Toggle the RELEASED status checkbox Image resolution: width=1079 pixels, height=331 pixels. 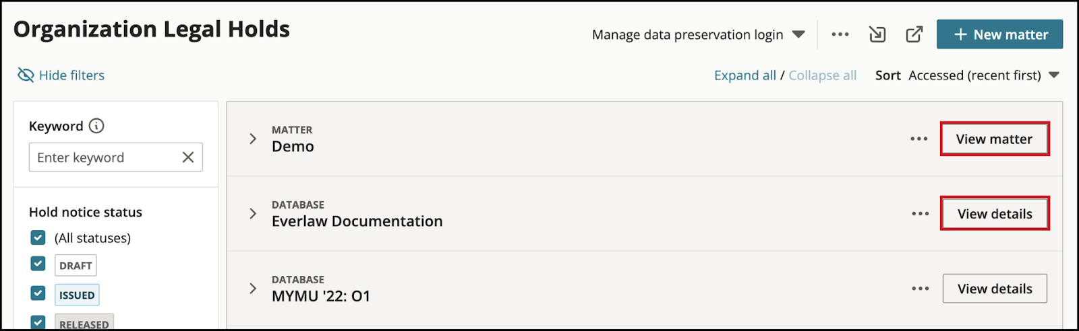[38, 322]
